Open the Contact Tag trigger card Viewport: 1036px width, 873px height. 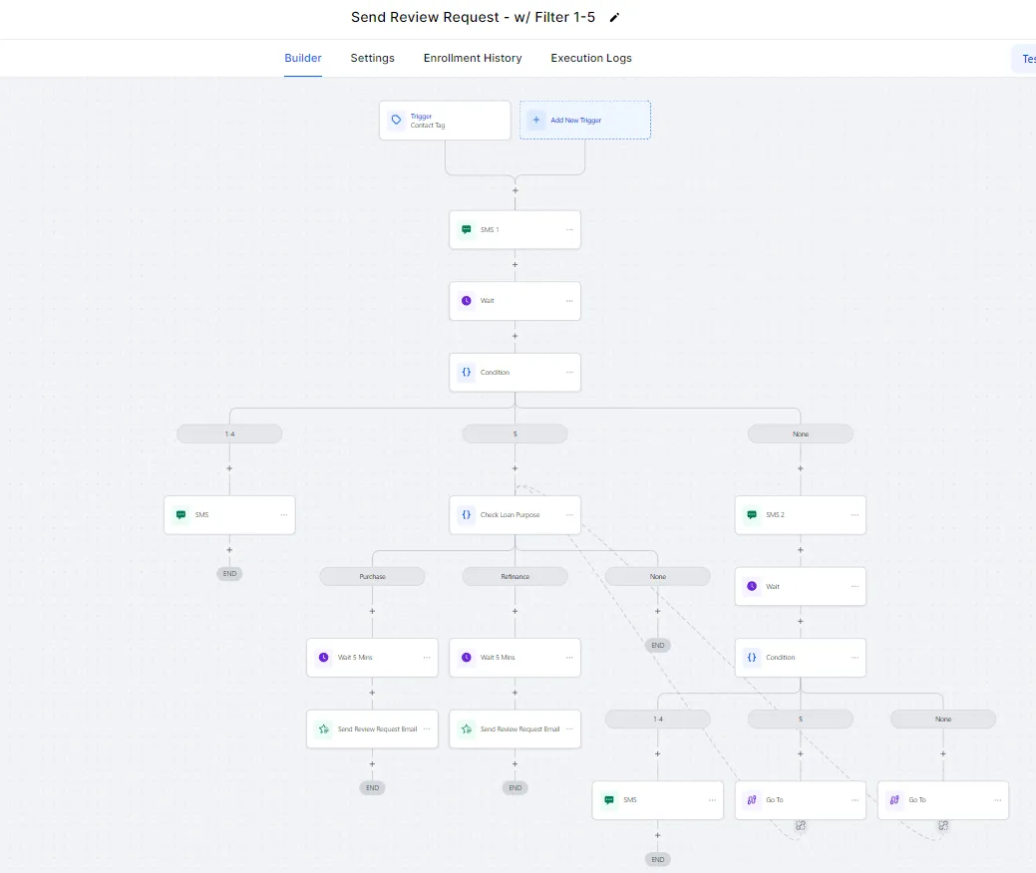445,121
